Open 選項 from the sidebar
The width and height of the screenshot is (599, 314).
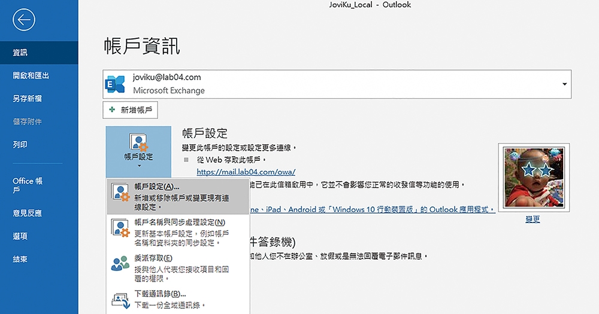(x=20, y=236)
